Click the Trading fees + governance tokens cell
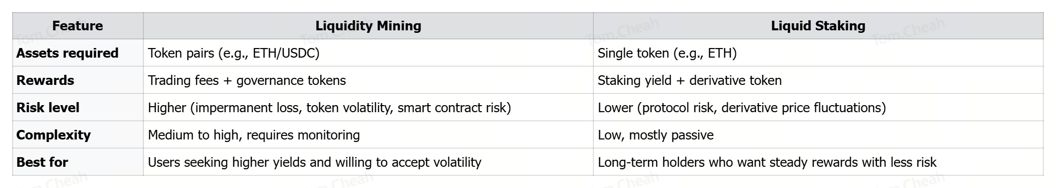 tap(368, 80)
